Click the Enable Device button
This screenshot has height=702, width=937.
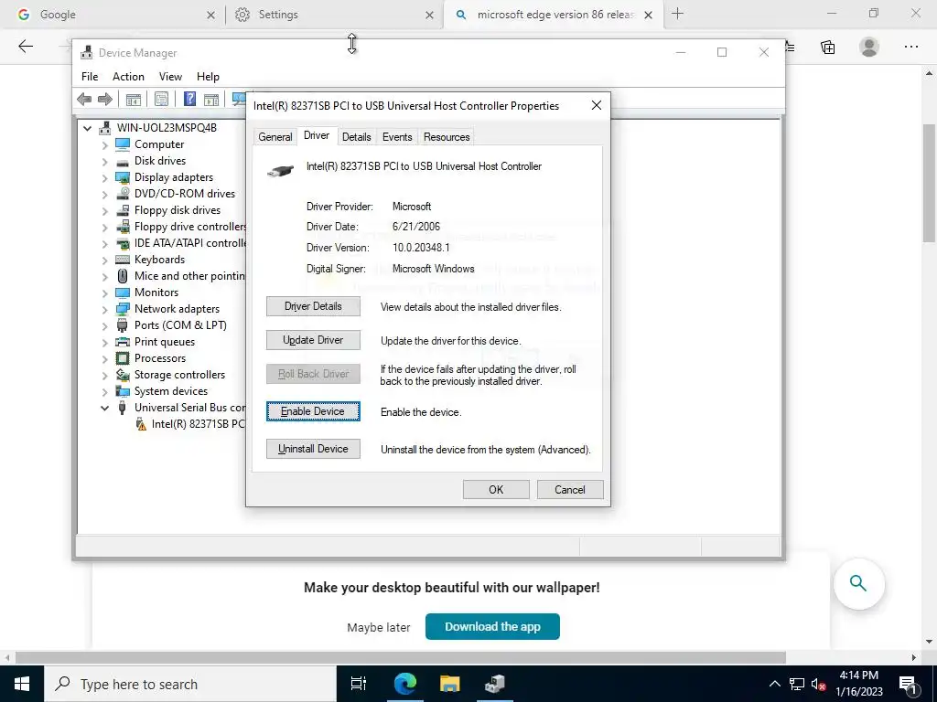(x=313, y=411)
